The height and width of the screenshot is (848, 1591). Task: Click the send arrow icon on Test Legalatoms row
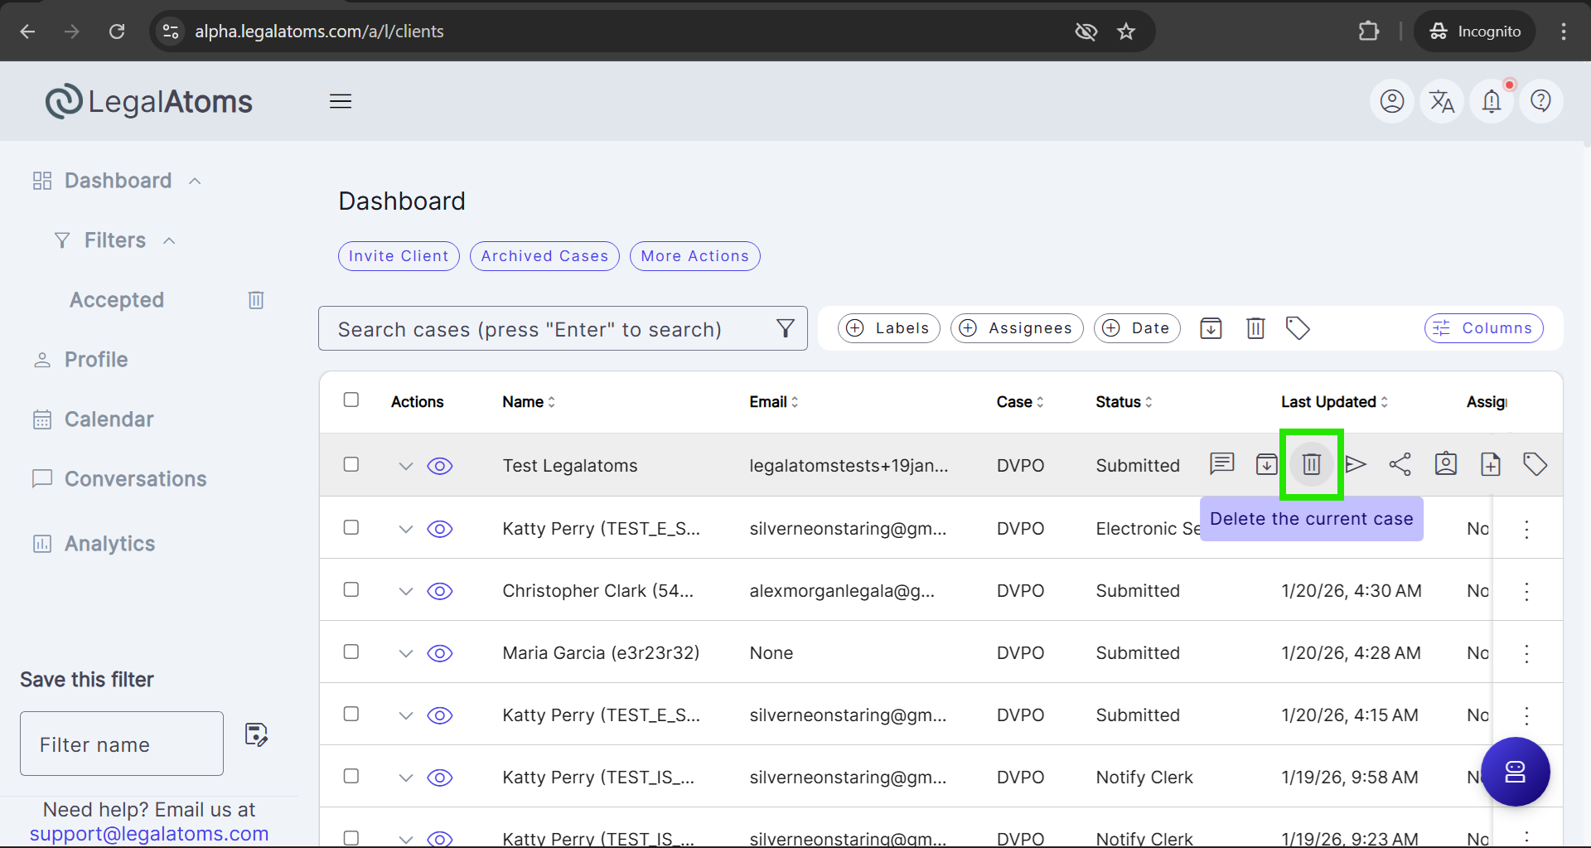click(1356, 464)
